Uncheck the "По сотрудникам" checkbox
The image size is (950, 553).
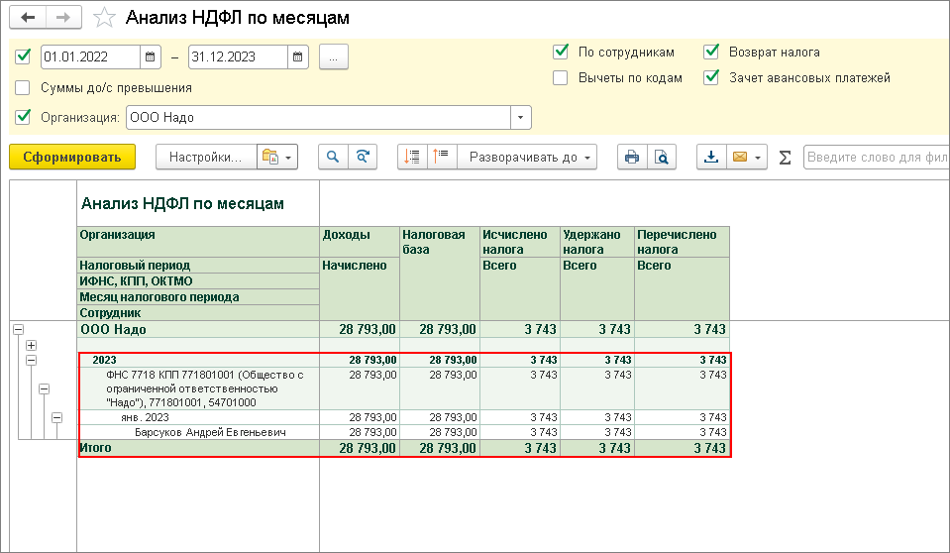click(x=561, y=52)
